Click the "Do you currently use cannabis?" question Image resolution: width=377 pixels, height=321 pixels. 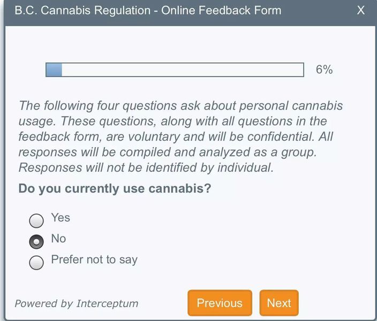115,189
